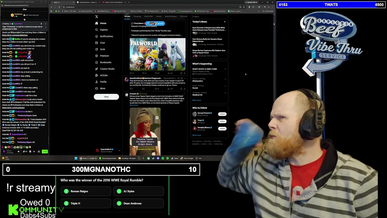This screenshot has height=218, width=387.
Task: Reload the page in Chrome
Action: click(59, 7)
